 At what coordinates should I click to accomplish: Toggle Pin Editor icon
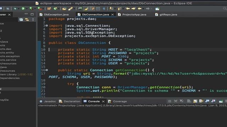click(157, 9)
